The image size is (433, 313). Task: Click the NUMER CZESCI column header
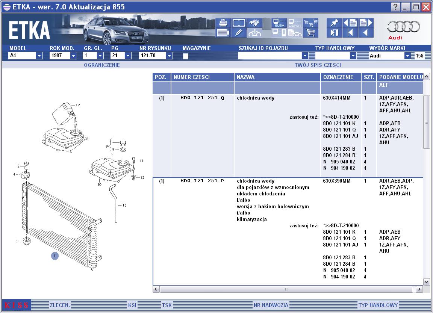click(203, 77)
